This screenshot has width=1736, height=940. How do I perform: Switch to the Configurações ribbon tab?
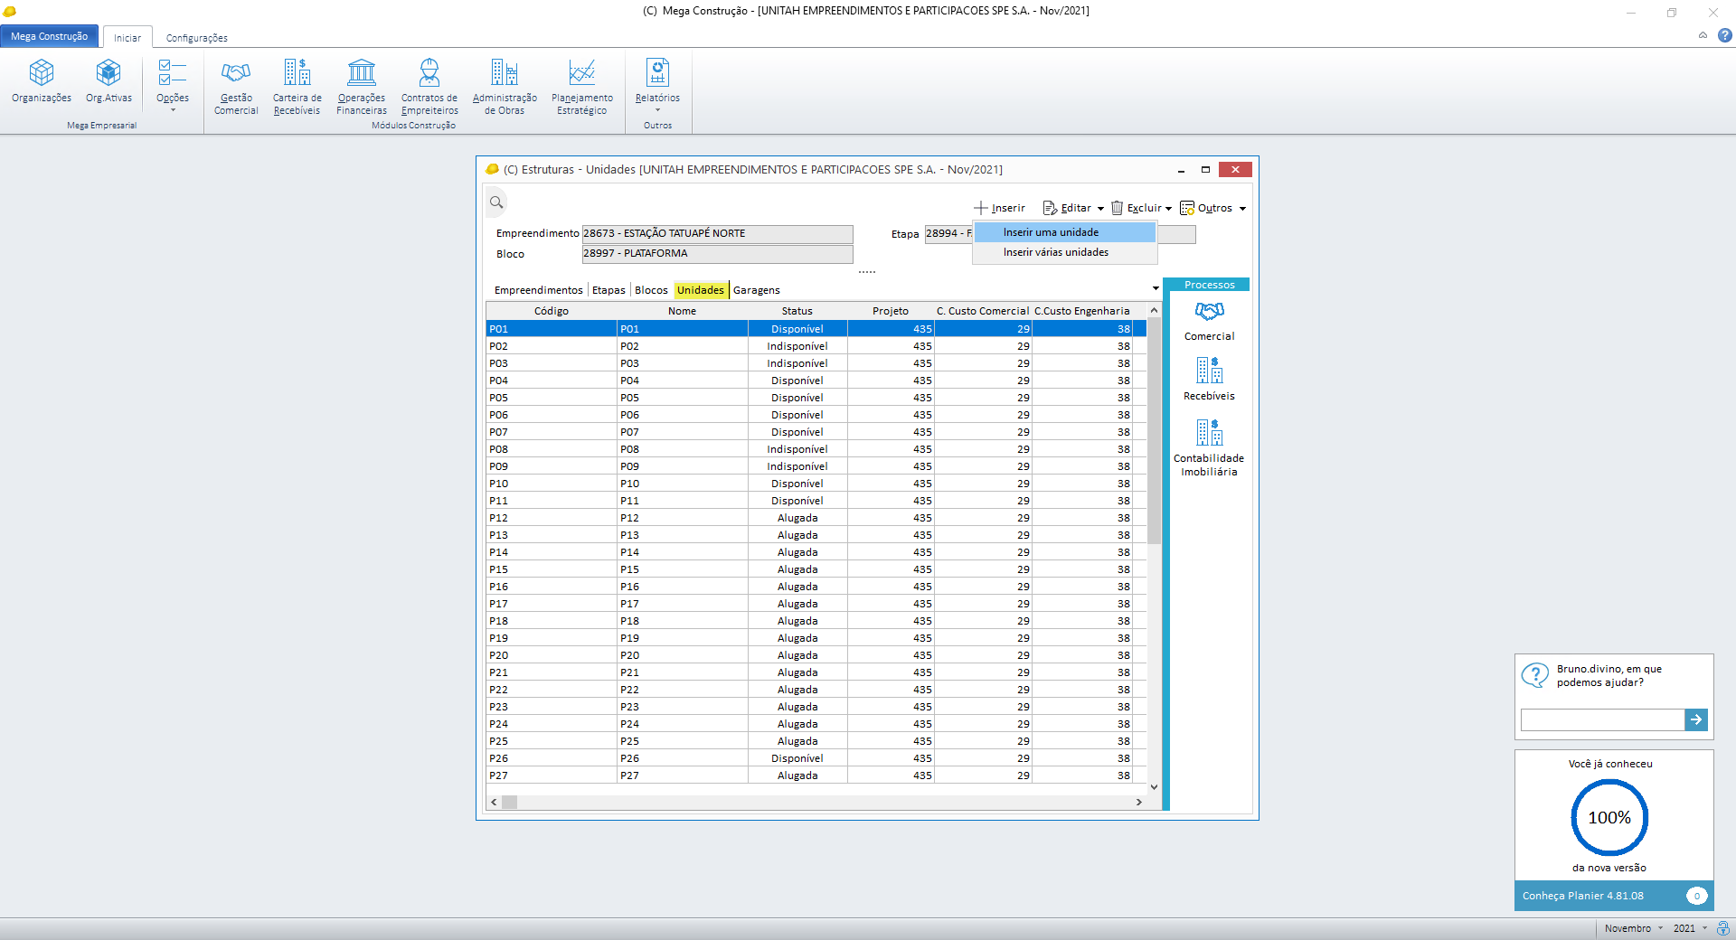click(196, 38)
